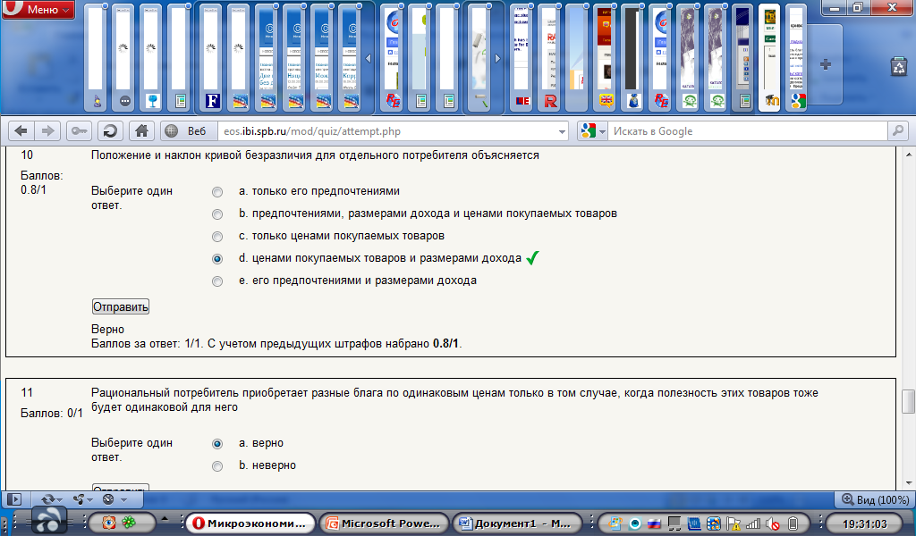This screenshot has height=536, width=916.
Task: Open the password wand key icon
Action: (79, 131)
